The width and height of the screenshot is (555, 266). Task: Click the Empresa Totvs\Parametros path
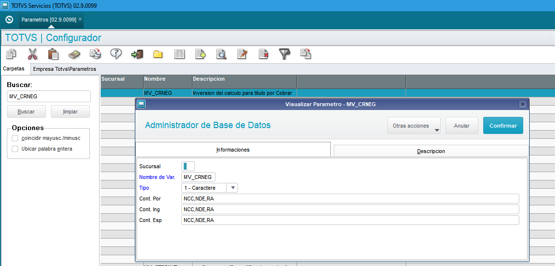click(64, 69)
